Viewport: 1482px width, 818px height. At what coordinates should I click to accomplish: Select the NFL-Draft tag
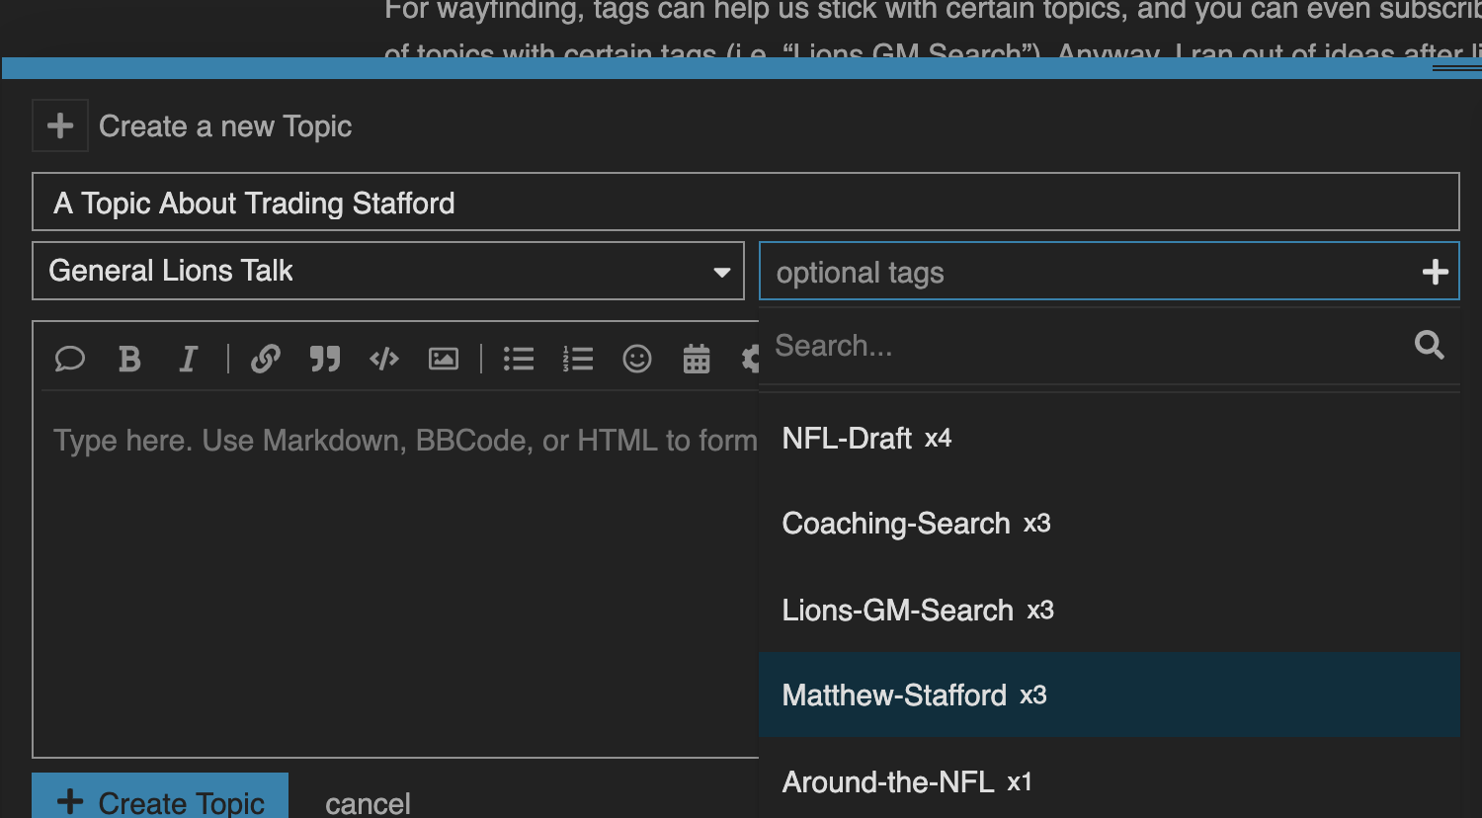(847, 439)
